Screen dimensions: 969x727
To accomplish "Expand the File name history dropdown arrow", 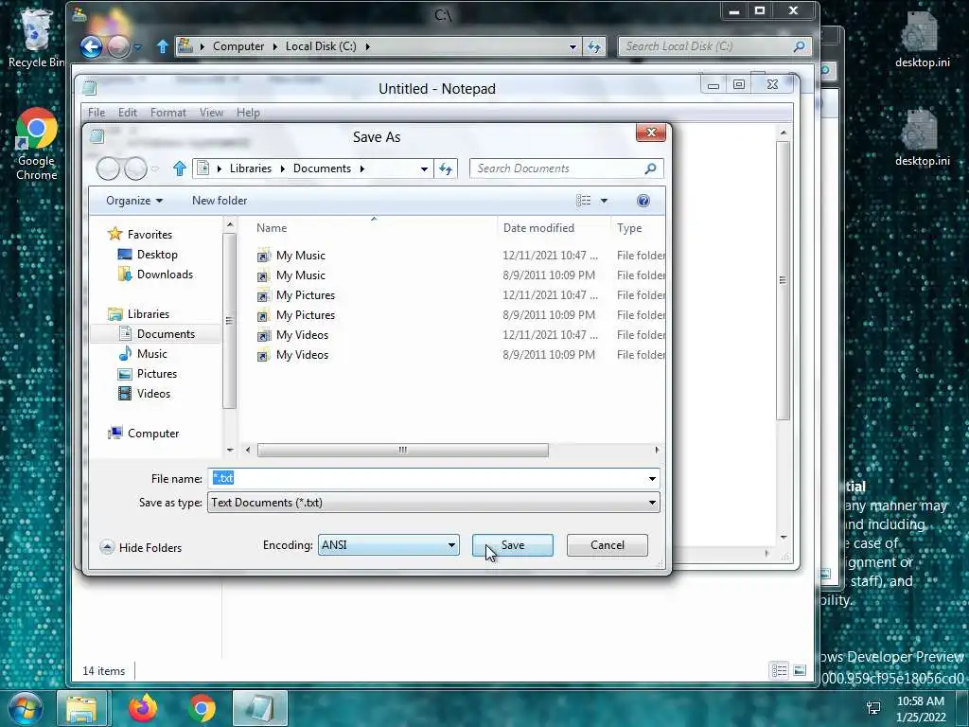I will (652, 478).
